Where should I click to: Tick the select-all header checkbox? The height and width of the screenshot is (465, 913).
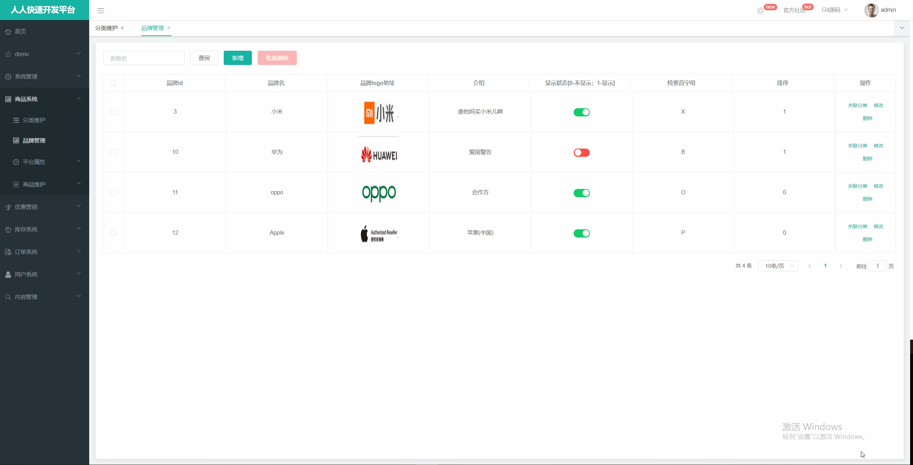pos(113,83)
